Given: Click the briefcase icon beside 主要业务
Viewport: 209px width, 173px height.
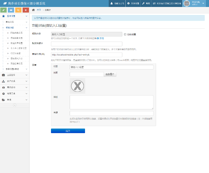Looking at the screenshot, I should tap(3, 75).
